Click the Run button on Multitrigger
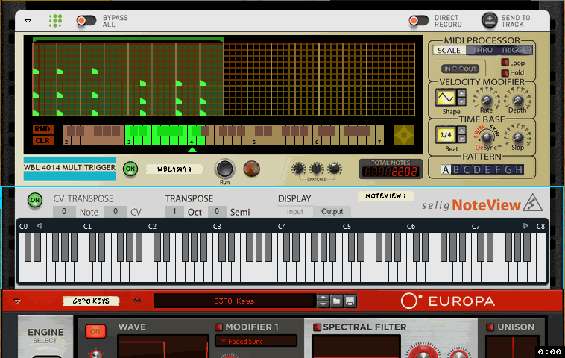 (225, 169)
